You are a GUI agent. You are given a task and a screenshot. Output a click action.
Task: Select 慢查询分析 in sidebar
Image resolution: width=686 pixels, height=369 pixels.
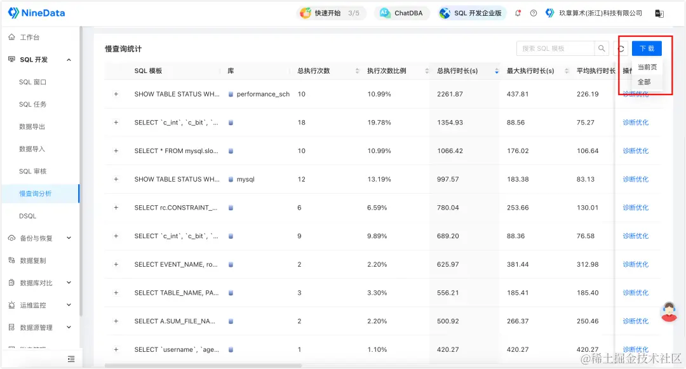tap(40, 194)
